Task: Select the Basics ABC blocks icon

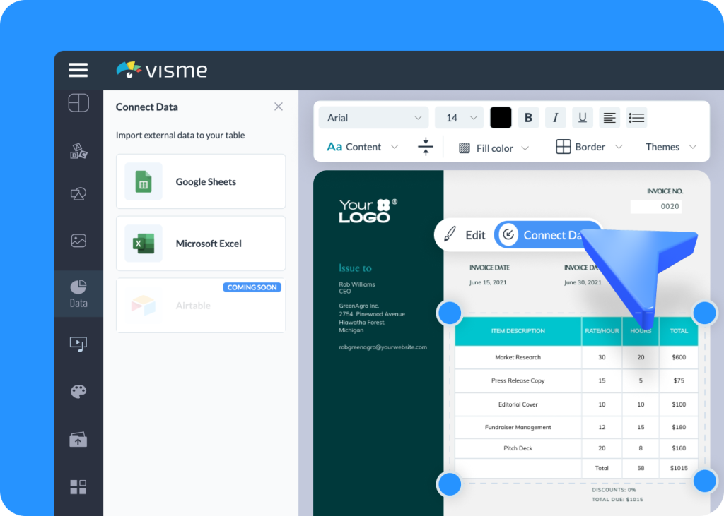Action: click(78, 150)
